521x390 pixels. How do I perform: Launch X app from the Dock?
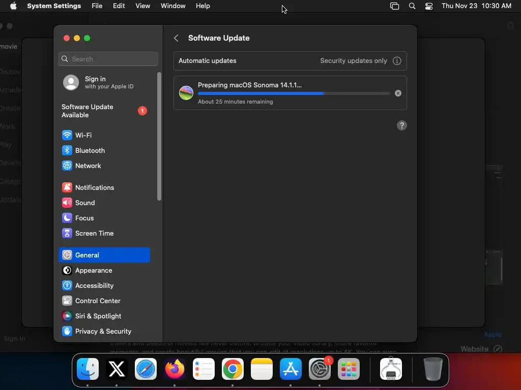tap(117, 369)
